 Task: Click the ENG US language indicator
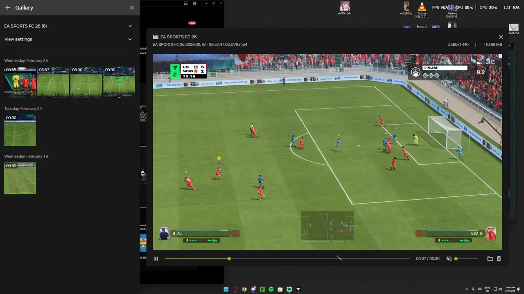click(488, 289)
